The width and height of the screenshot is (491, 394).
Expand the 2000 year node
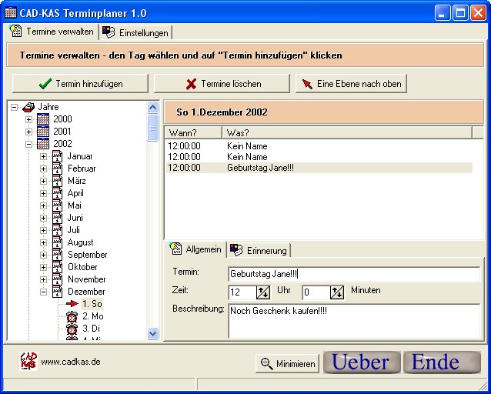pos(29,119)
